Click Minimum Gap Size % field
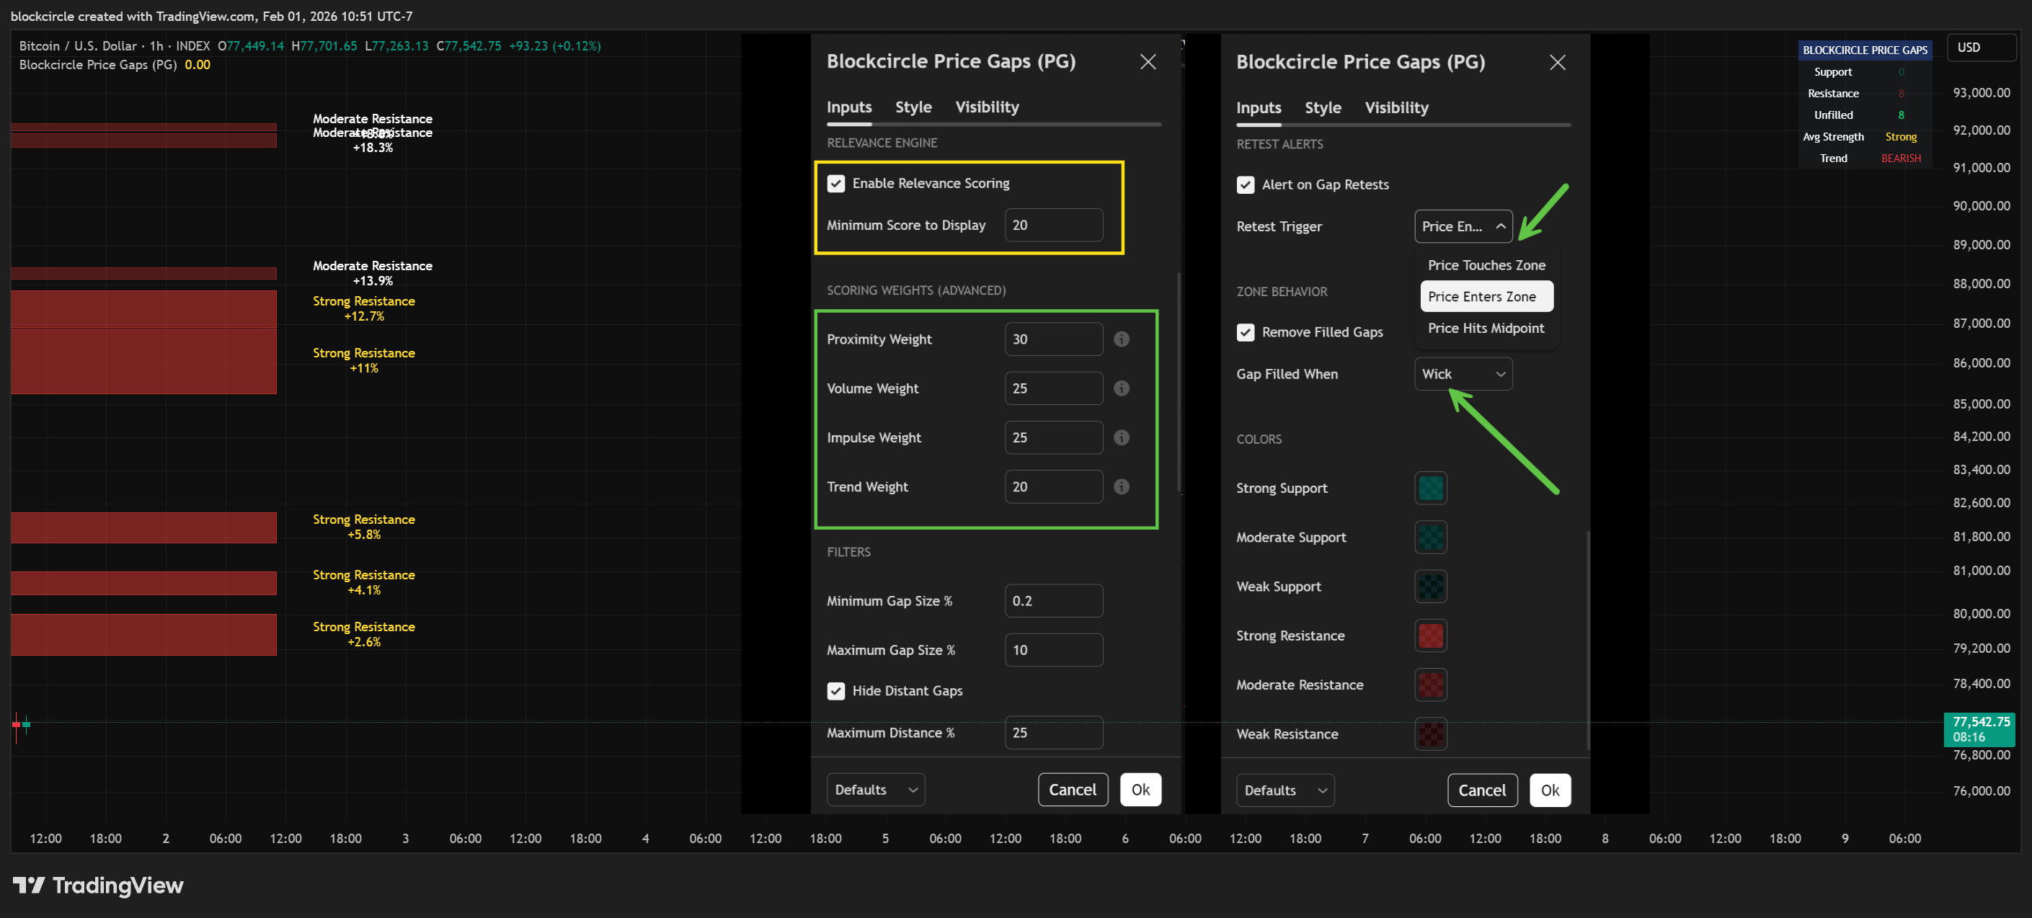The width and height of the screenshot is (2032, 918). (x=1054, y=601)
